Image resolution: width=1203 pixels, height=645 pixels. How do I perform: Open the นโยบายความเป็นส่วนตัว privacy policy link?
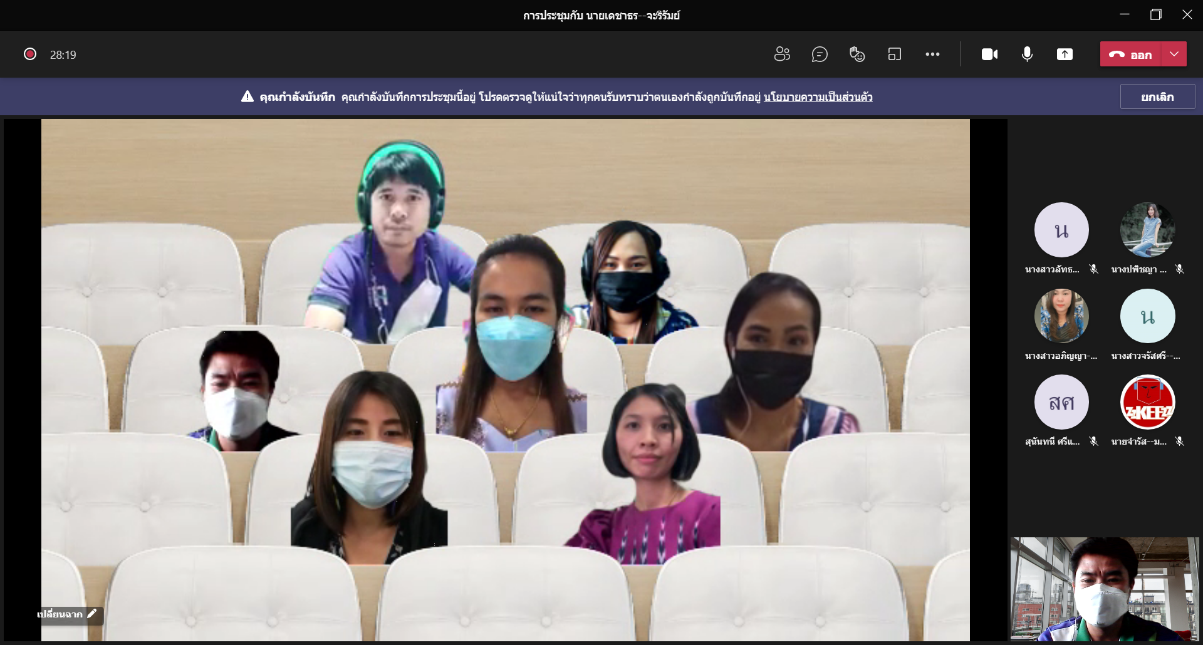click(818, 97)
